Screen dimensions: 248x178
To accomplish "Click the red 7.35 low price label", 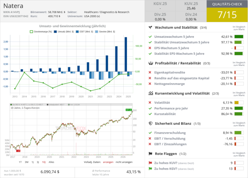I will point(18,151).
